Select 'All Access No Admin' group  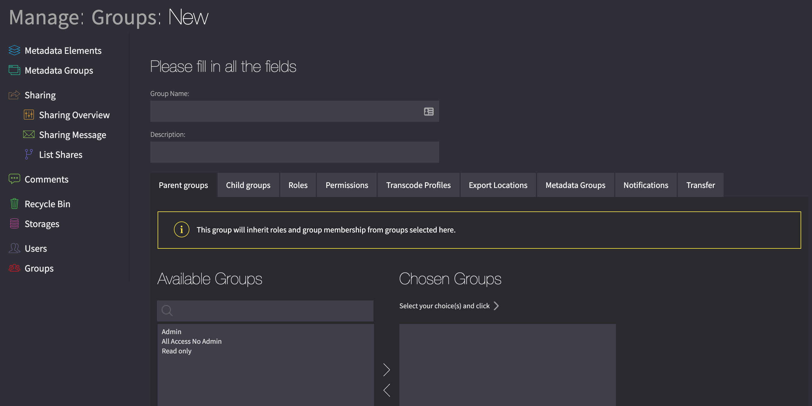click(192, 341)
